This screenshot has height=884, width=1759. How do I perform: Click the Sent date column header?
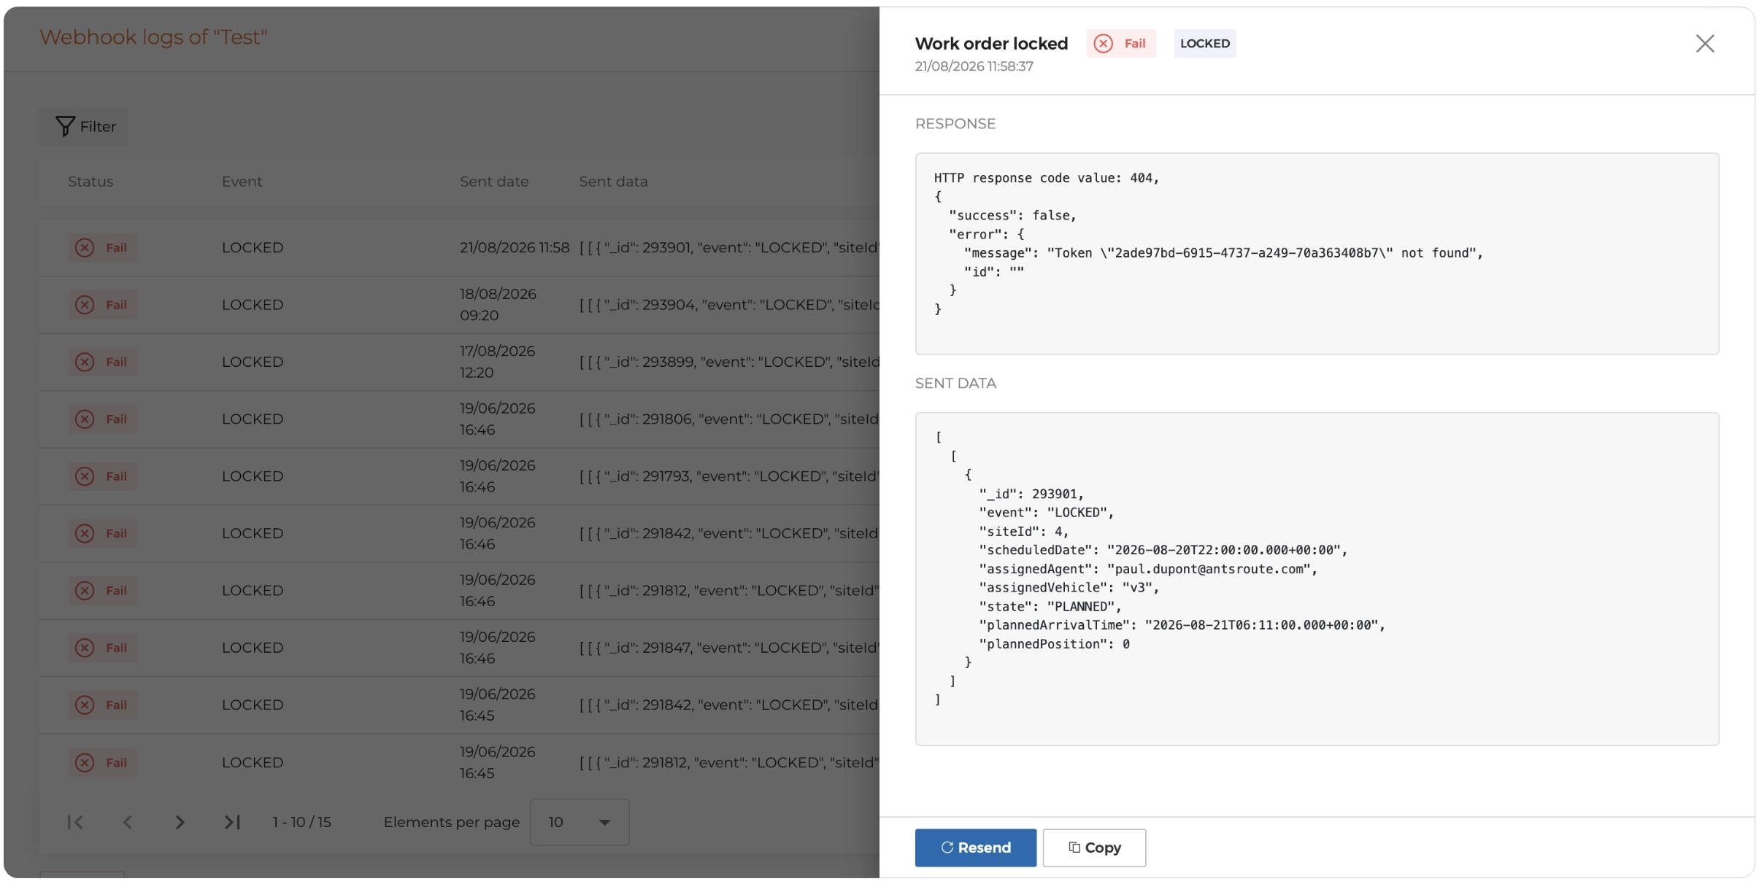(494, 182)
